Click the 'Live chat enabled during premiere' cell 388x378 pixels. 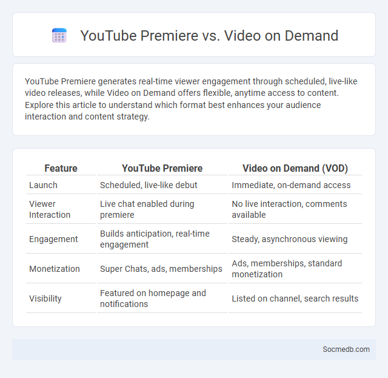pos(162,209)
